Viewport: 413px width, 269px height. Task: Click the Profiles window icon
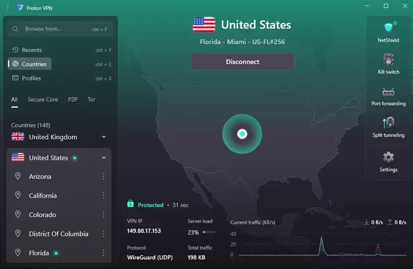tap(15, 78)
